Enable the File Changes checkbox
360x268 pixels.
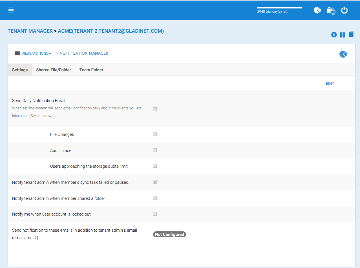(155, 134)
